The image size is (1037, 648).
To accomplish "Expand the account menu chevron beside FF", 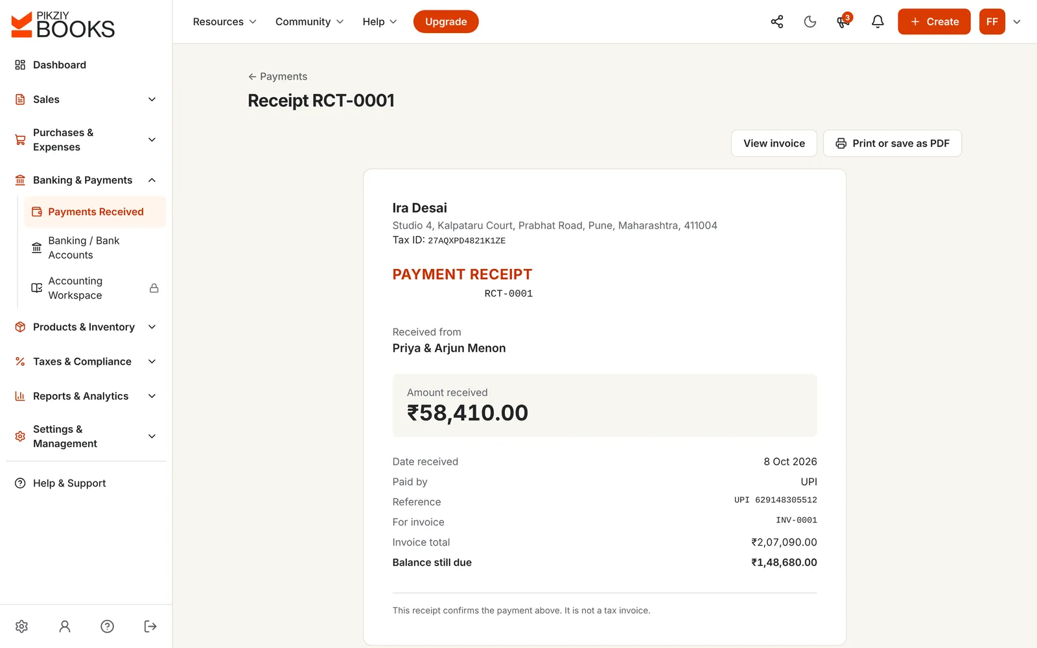I will 1017,22.
